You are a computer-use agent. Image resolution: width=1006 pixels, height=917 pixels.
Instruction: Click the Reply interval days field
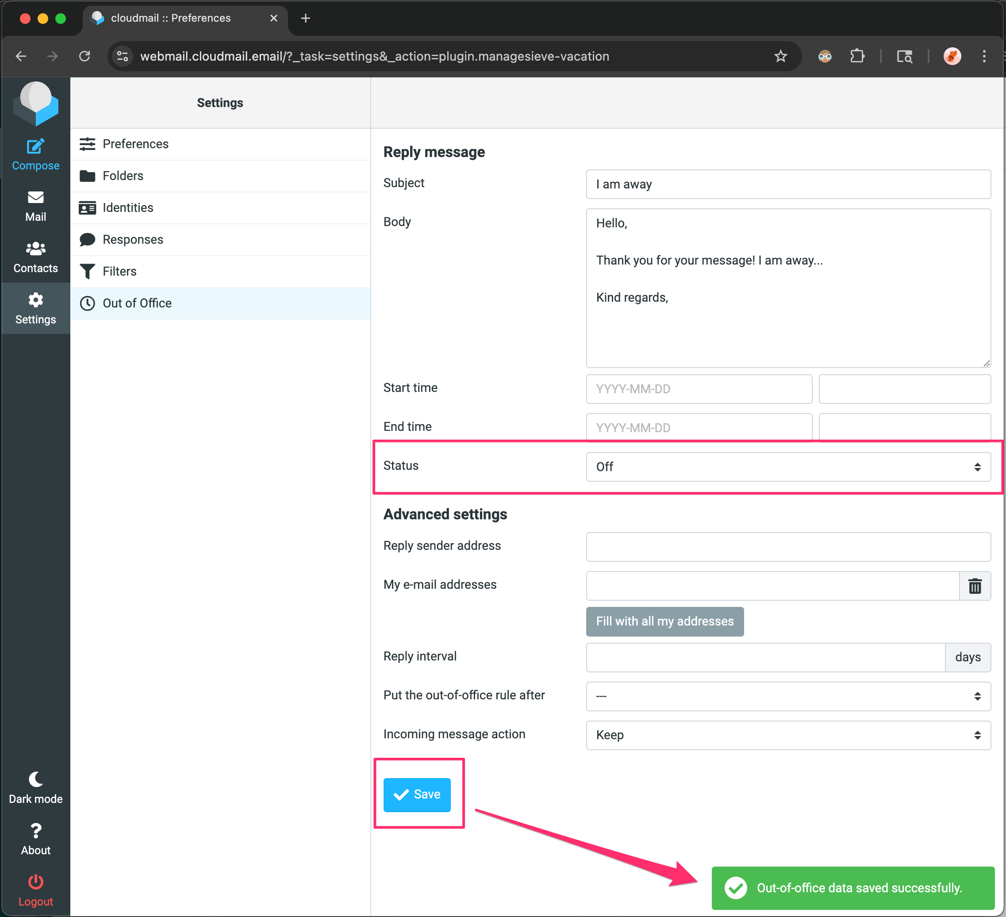point(765,657)
